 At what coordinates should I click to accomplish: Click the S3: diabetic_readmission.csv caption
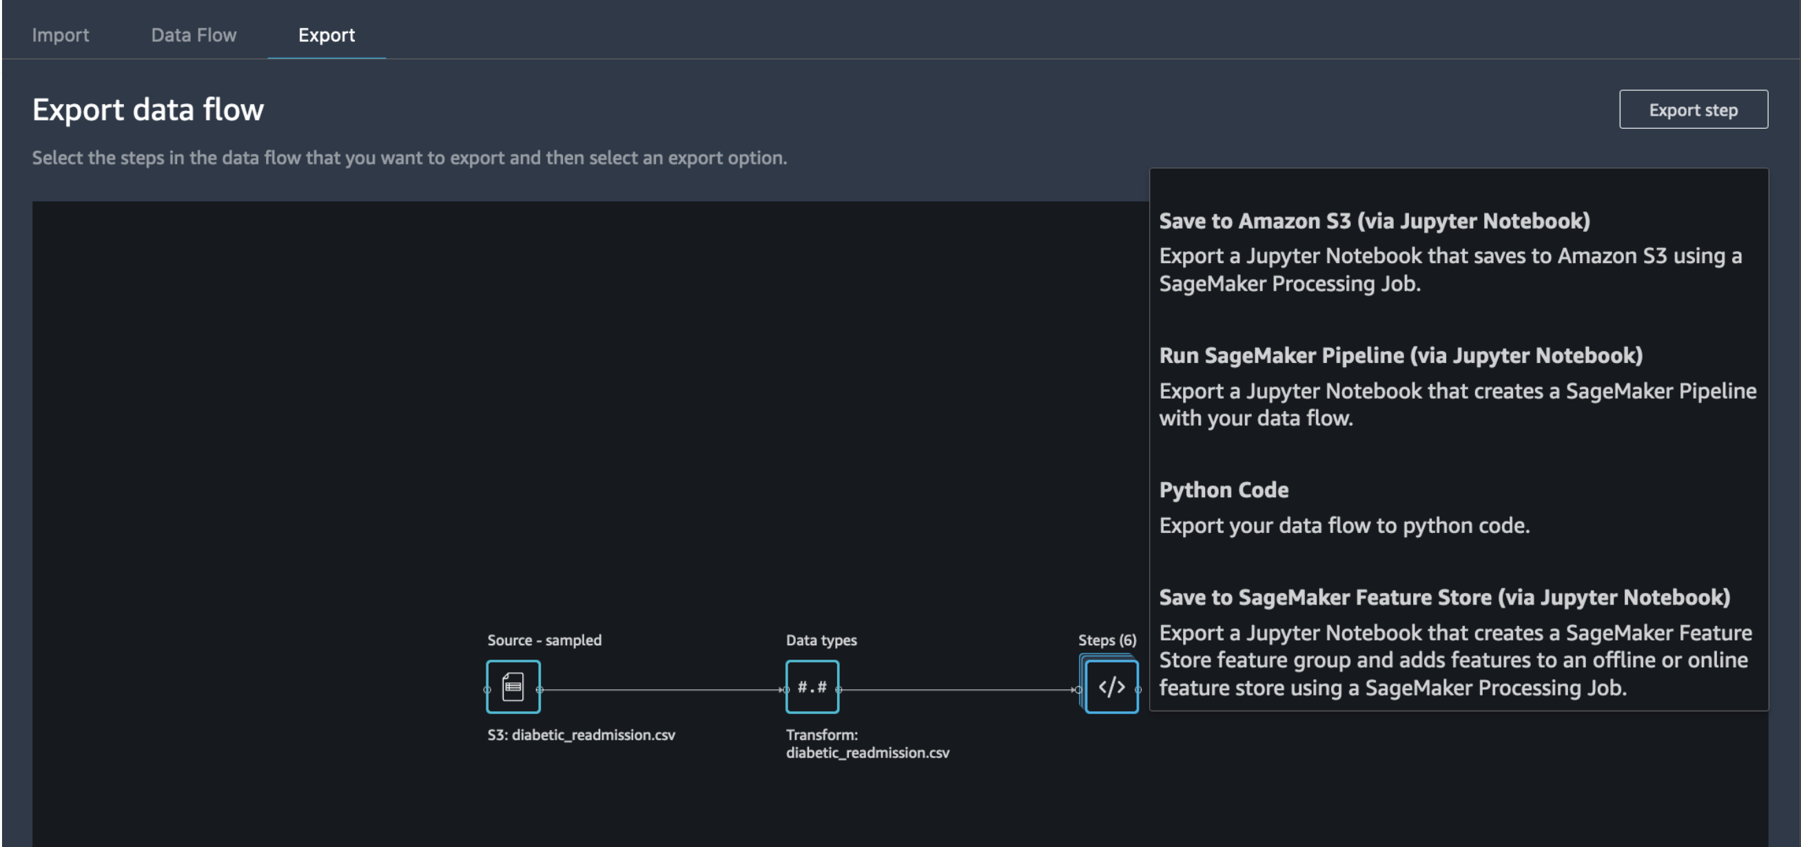pos(581,735)
